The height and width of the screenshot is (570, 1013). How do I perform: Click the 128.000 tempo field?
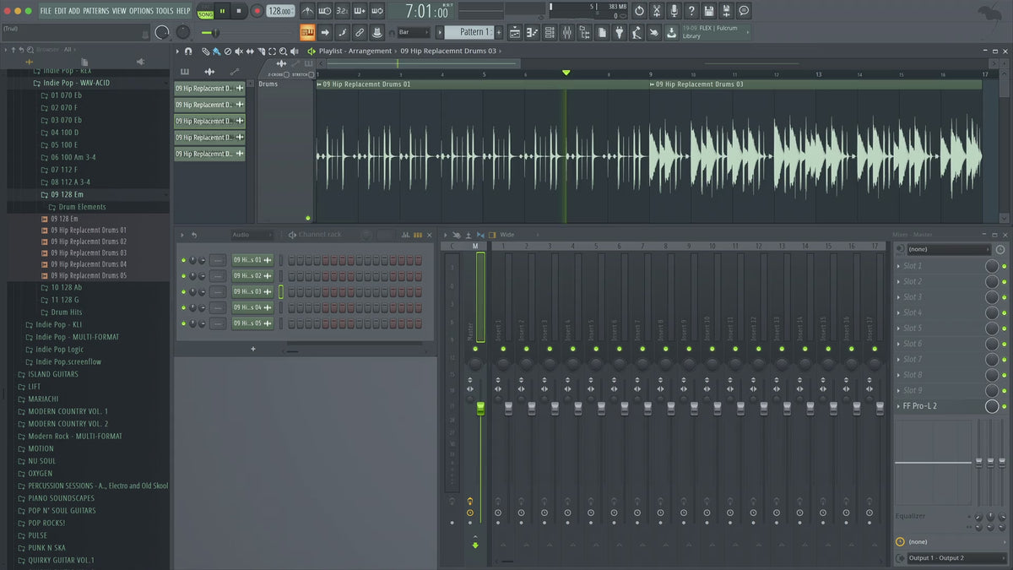[x=279, y=11]
